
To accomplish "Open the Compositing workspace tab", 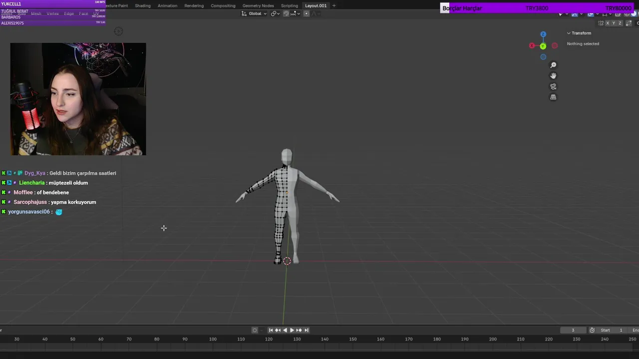I will click(223, 5).
